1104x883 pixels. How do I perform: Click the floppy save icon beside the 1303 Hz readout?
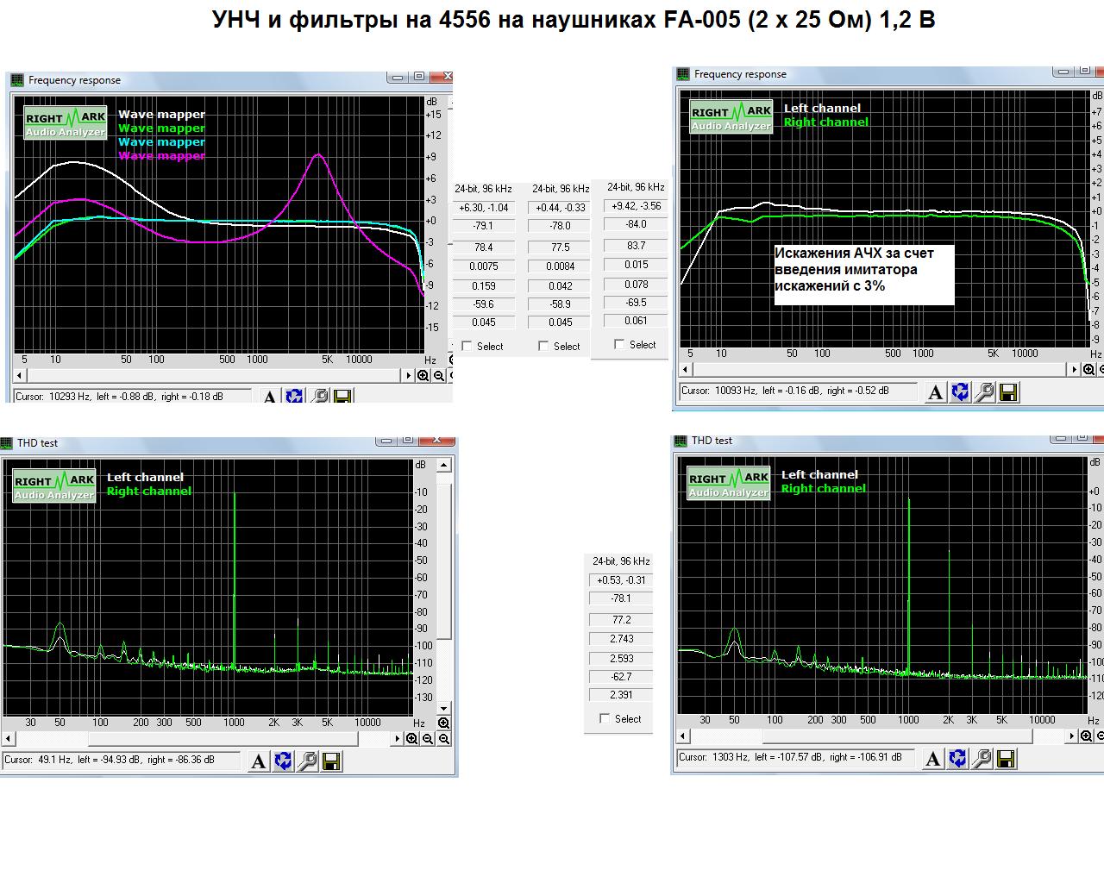pos(1005,759)
